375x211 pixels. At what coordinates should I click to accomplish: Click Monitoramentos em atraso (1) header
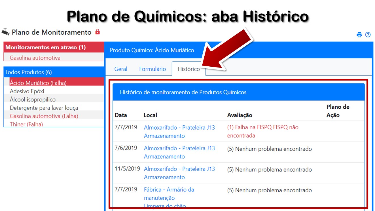[54, 47]
